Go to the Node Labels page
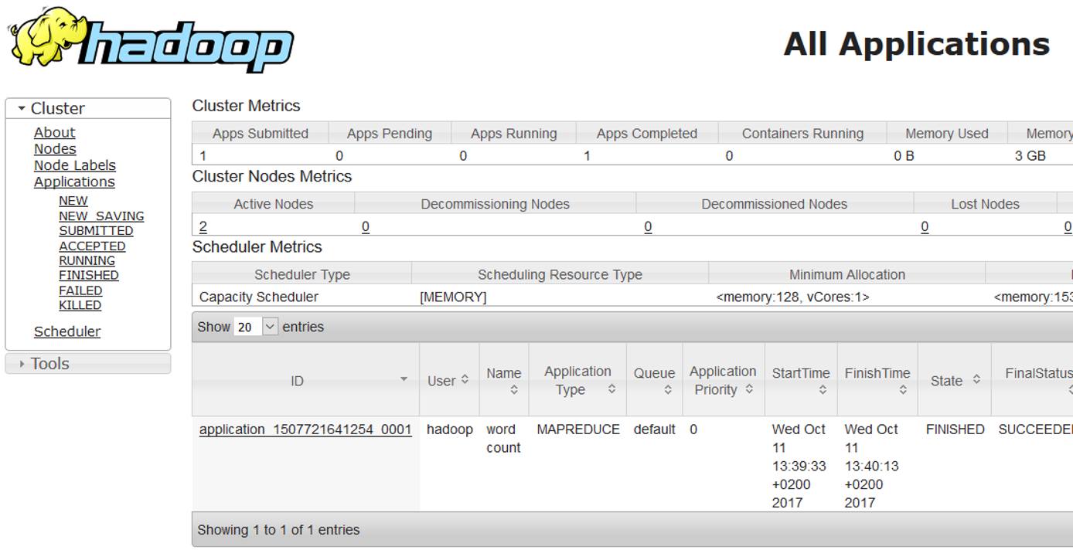The image size is (1073, 550). [74, 165]
